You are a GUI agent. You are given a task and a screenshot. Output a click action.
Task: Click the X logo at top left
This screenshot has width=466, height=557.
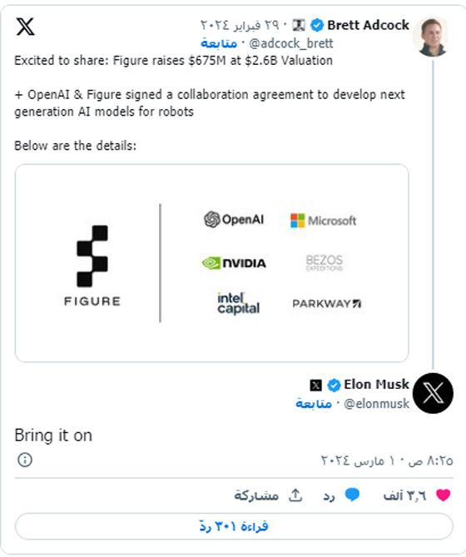pyautogui.click(x=25, y=27)
